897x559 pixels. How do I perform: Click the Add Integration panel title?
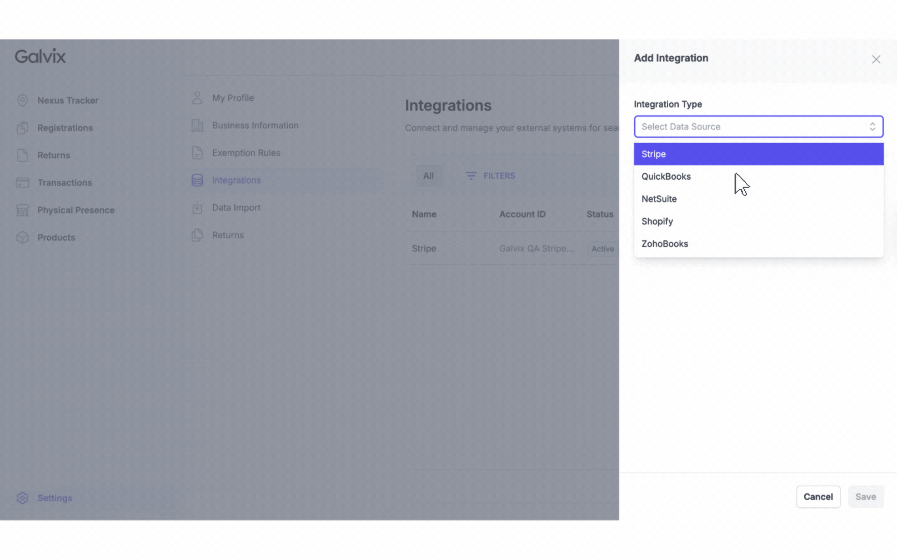pos(671,58)
